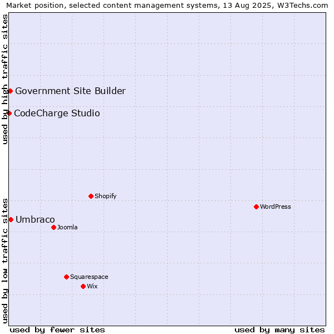Screen dimensions: 334x334
Task: Select the 'WordPress' label text
Action: click(x=276, y=207)
